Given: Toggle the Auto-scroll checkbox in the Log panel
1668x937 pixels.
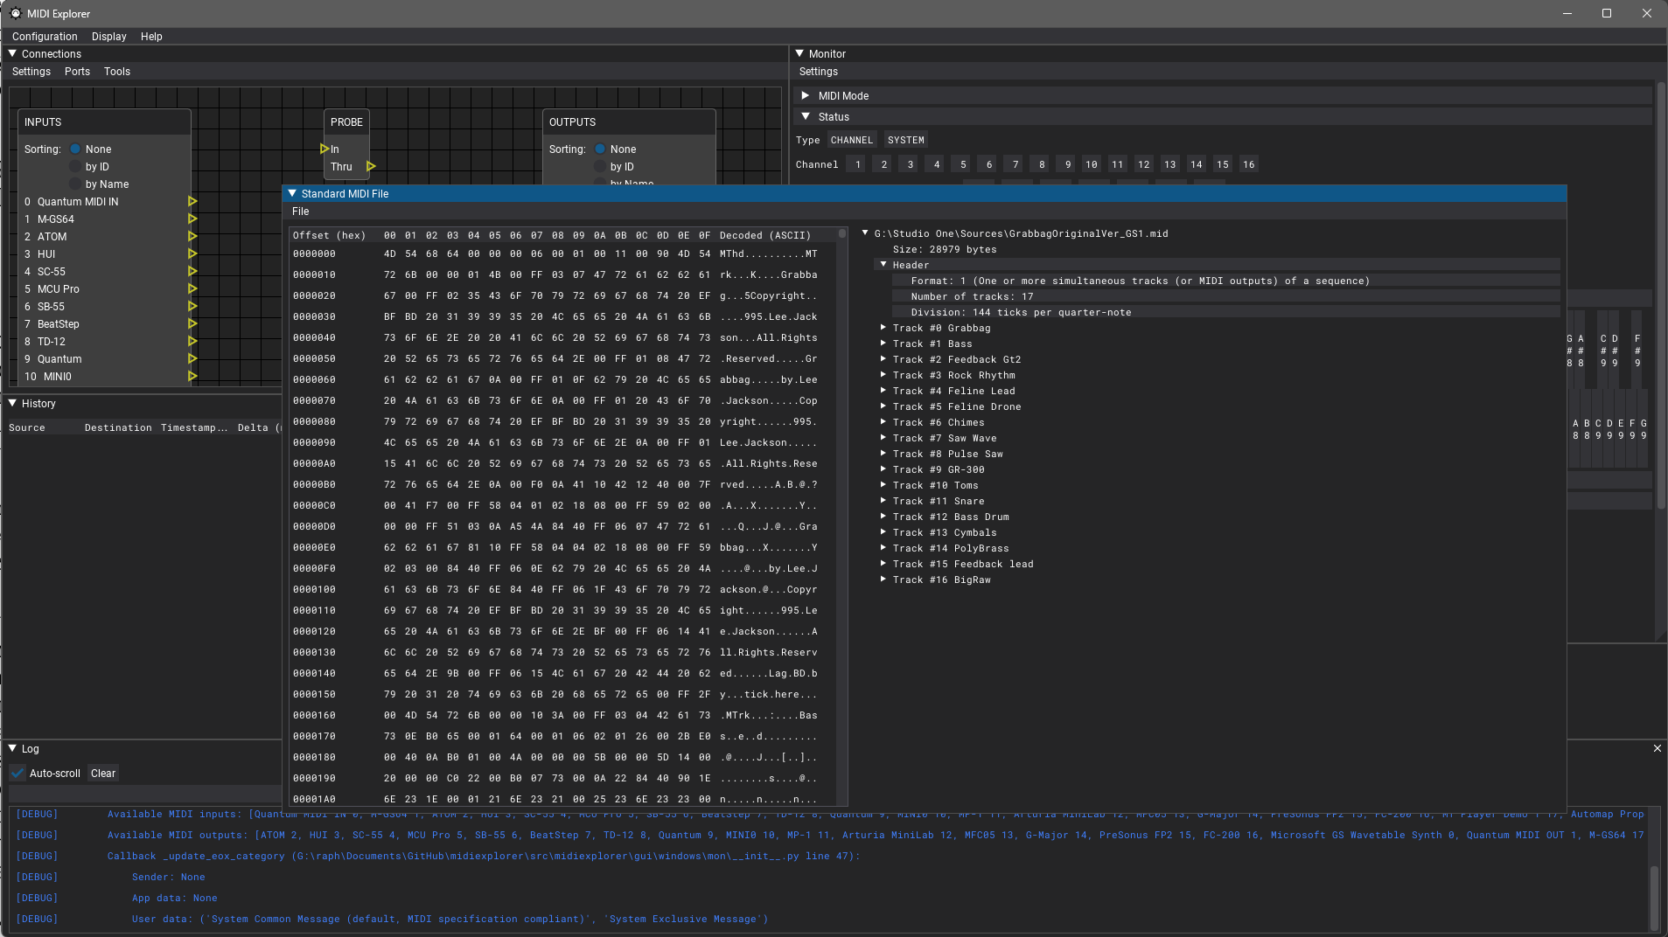Looking at the screenshot, I should tap(17, 773).
